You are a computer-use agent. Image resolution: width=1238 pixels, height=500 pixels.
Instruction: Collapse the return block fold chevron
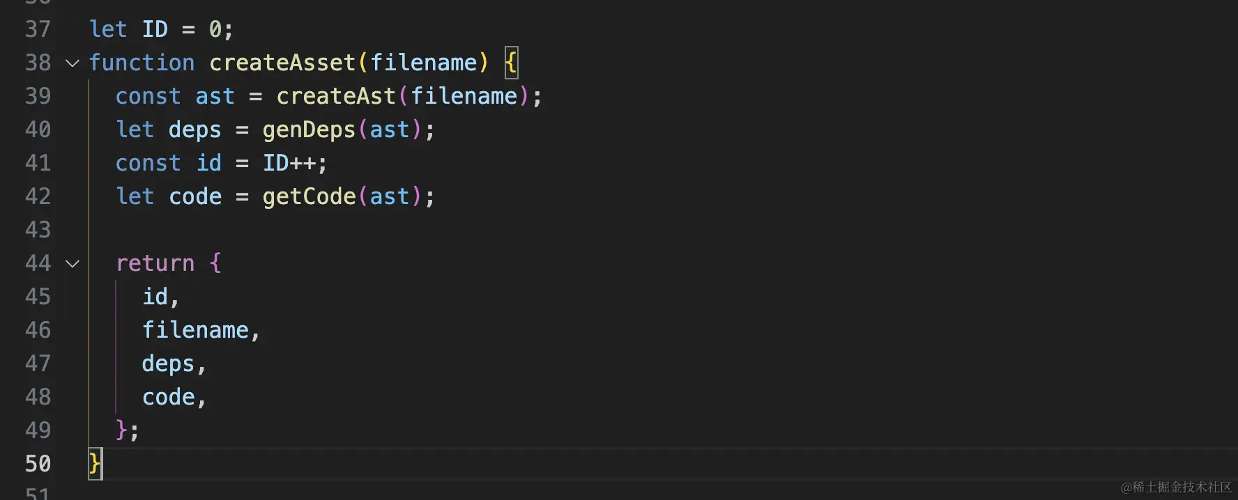tap(72, 264)
